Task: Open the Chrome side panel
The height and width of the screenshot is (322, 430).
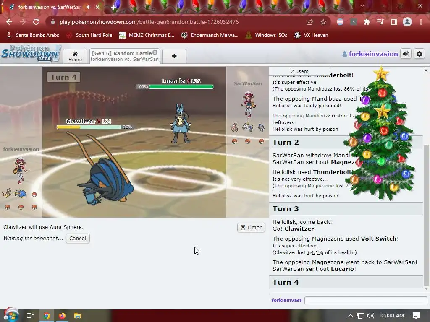Action: pyautogui.click(x=394, y=22)
